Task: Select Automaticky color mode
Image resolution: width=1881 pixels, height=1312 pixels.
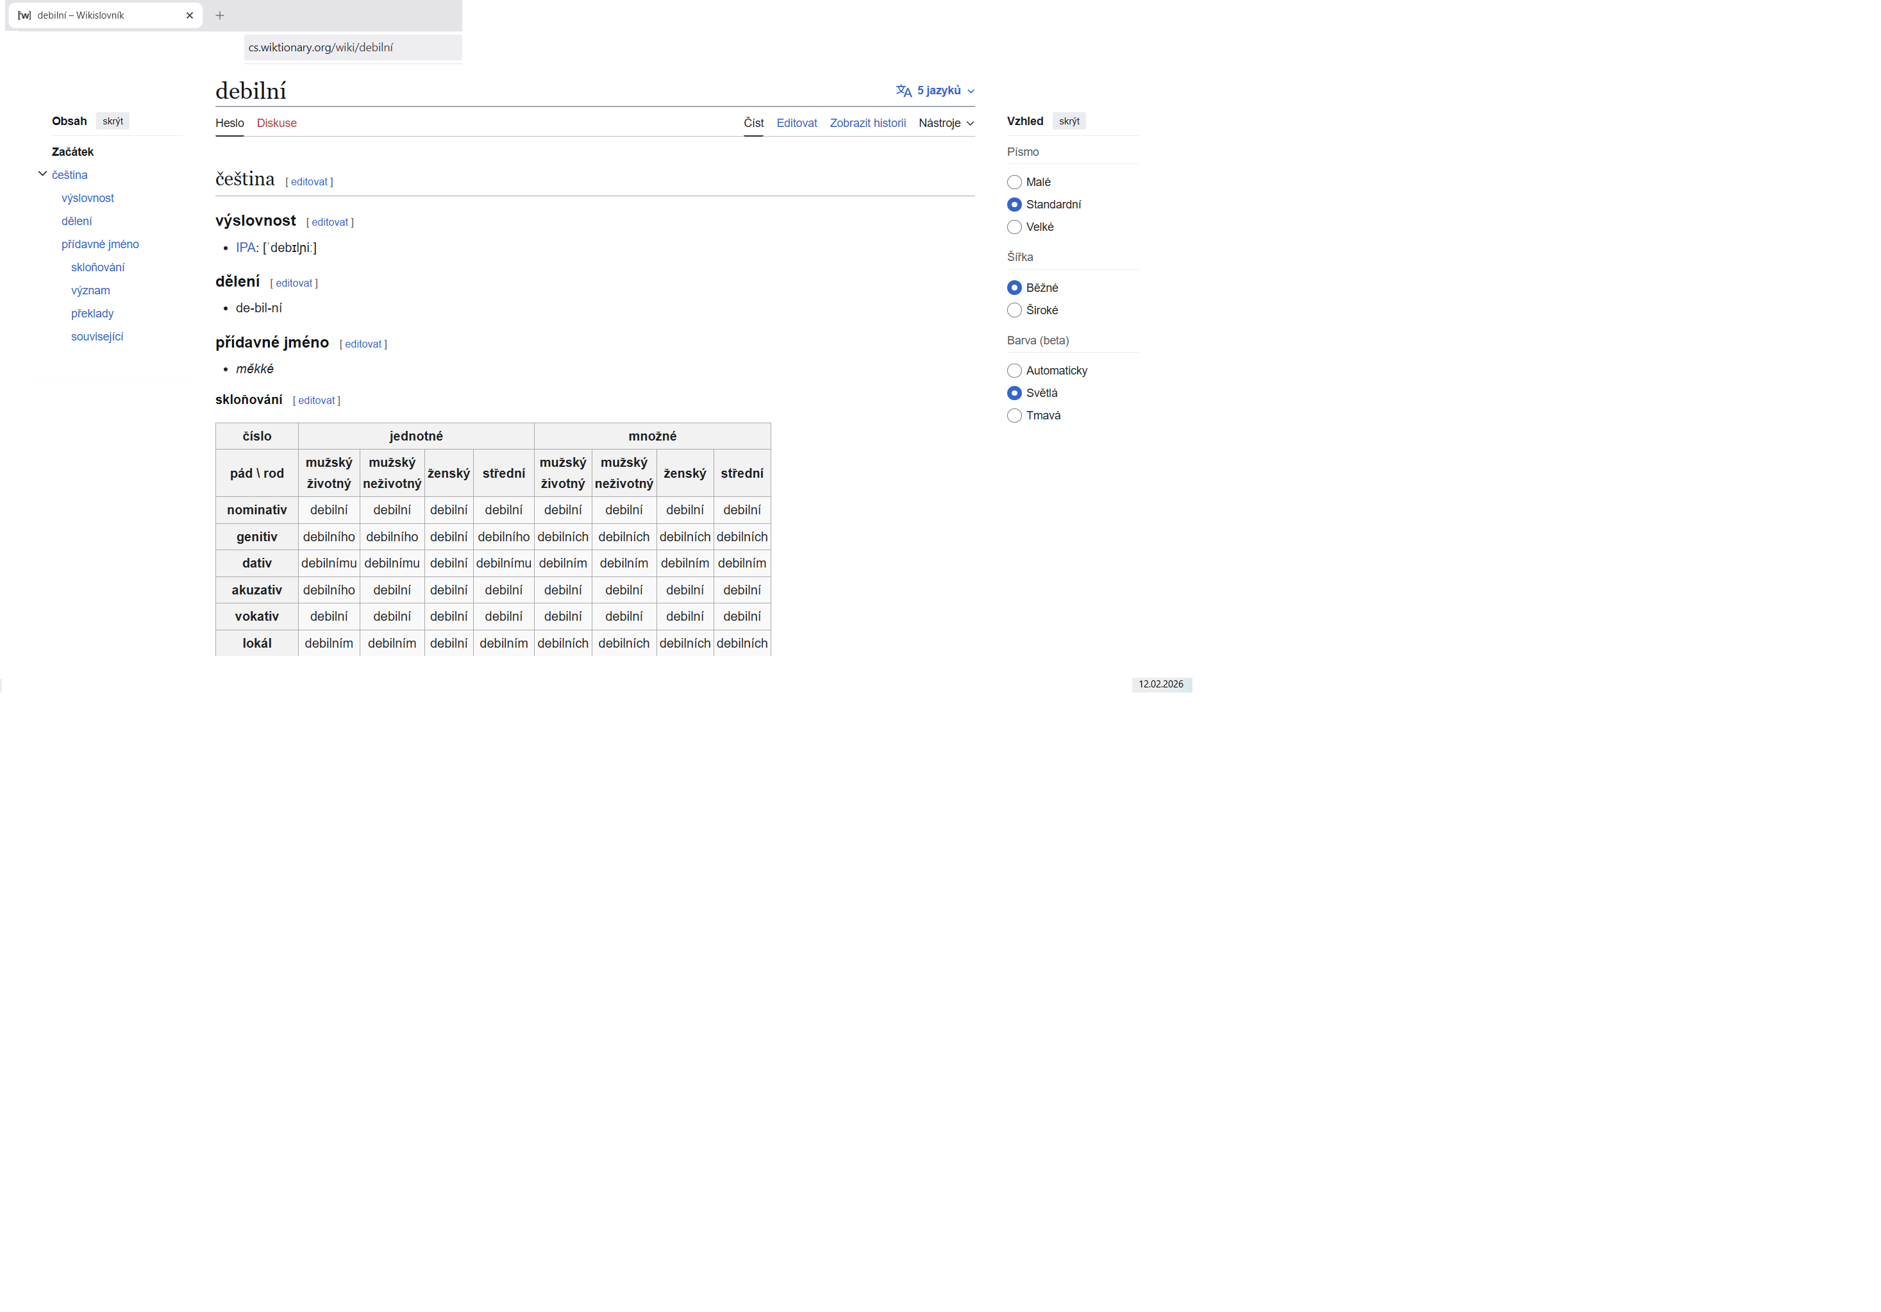Action: 1014,371
